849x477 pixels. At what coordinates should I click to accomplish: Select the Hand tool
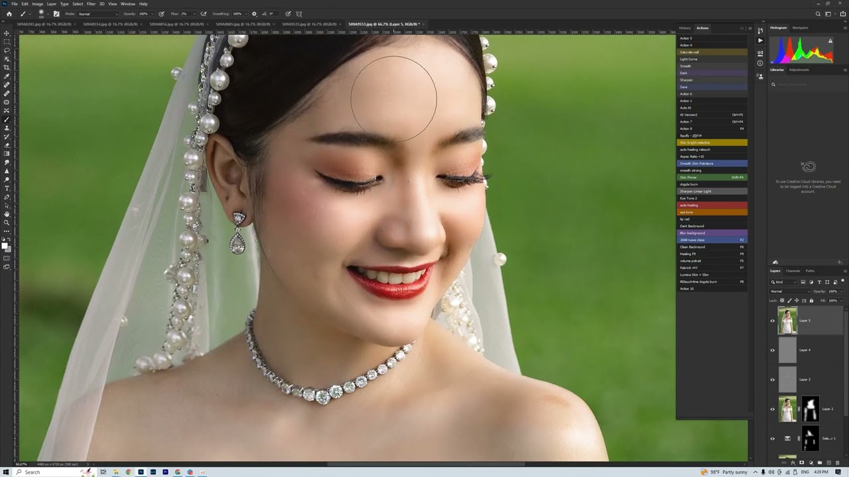pyautogui.click(x=7, y=214)
